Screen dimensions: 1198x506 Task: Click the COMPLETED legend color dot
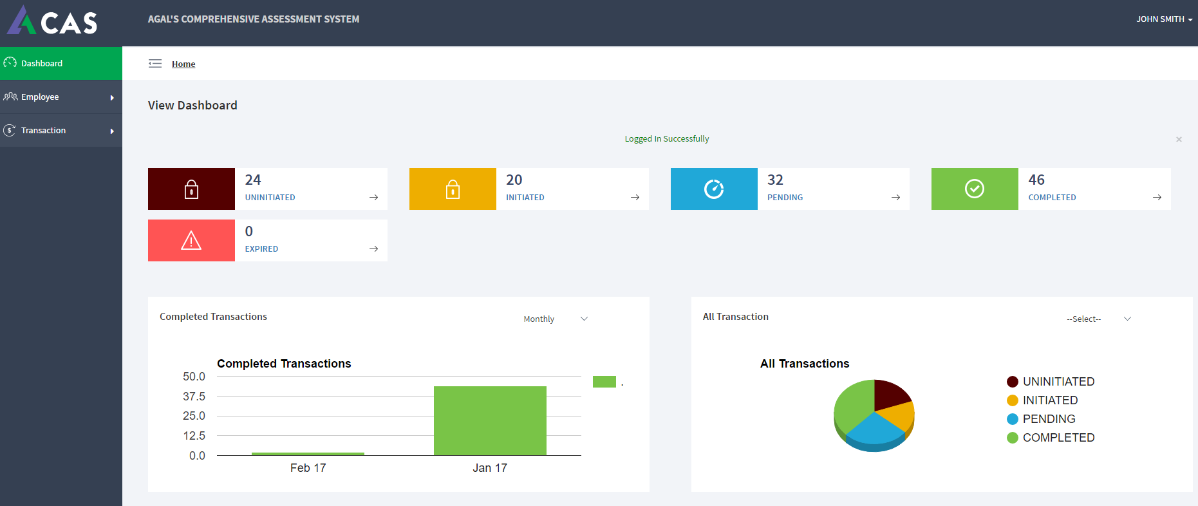point(1013,438)
